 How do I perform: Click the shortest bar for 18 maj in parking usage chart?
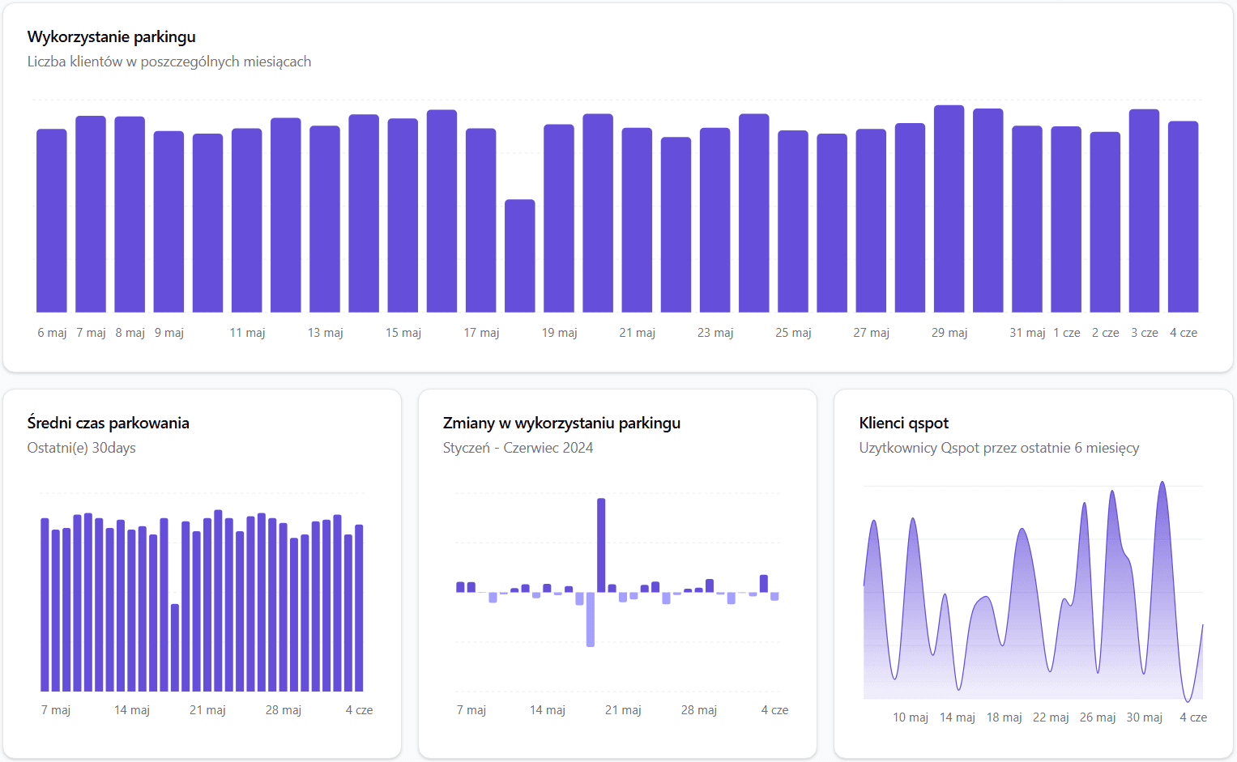[519, 256]
